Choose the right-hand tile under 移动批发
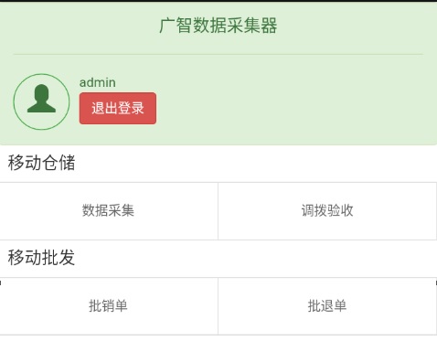Image resolution: width=437 pixels, height=341 pixels. coord(327,306)
